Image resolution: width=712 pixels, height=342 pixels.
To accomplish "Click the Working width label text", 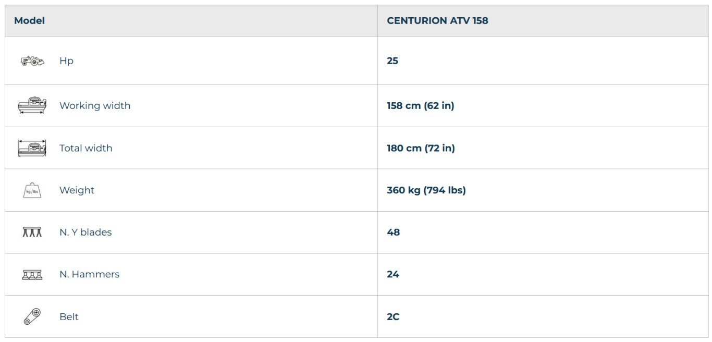I will tap(95, 106).
